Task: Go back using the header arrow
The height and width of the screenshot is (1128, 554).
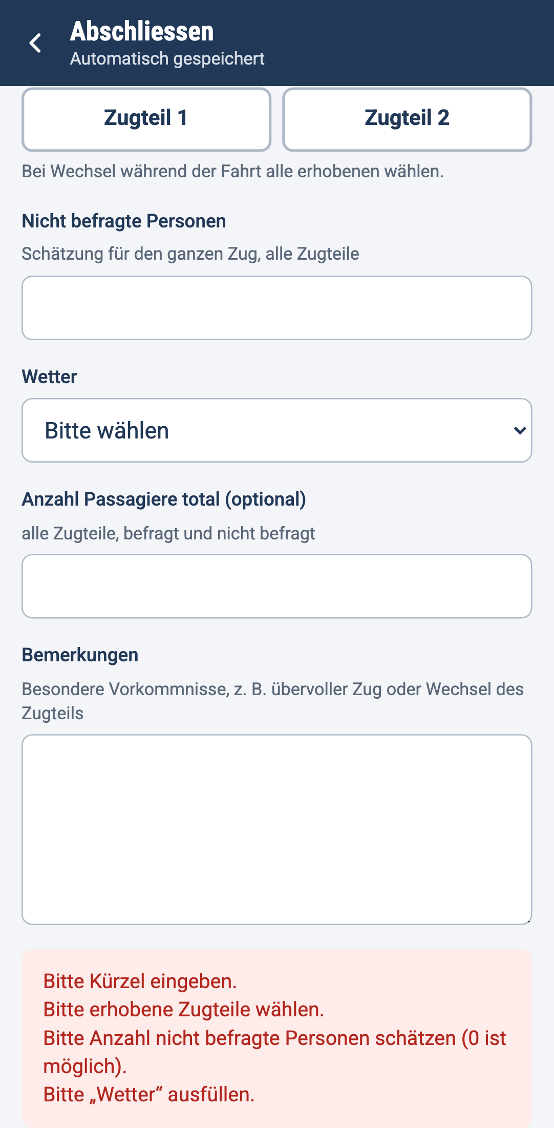Action: [35, 43]
